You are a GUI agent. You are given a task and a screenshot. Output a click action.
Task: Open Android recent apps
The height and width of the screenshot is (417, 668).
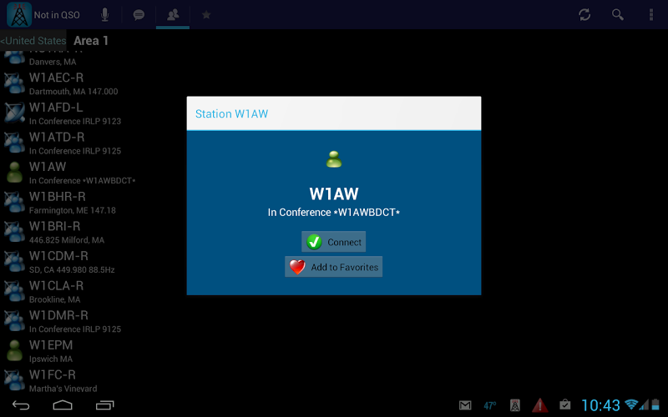pos(105,405)
